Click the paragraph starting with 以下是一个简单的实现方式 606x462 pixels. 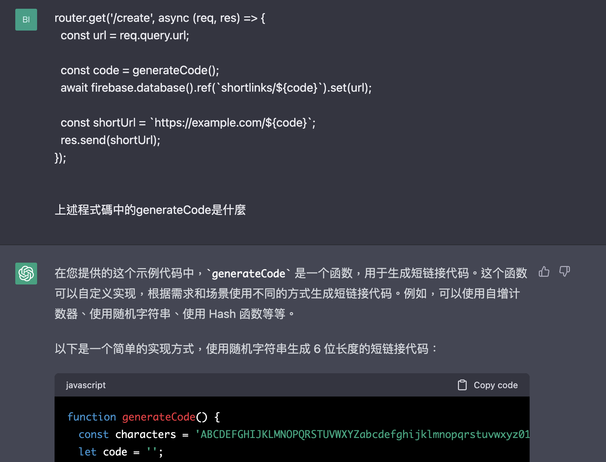[247, 349]
